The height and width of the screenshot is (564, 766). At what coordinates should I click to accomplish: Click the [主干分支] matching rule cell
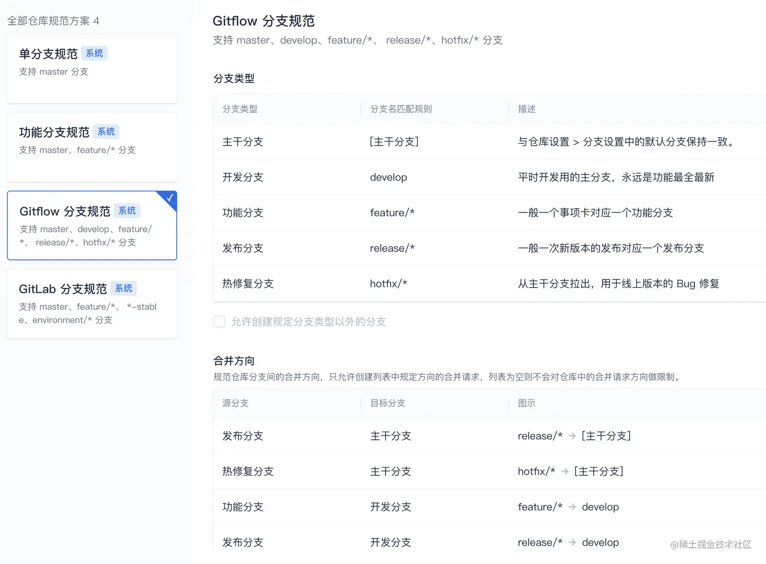click(x=394, y=142)
